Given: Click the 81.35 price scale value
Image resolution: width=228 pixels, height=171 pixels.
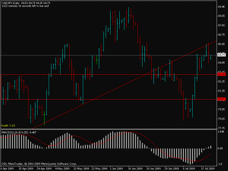Looking at the screenshot, I should click(221, 91).
